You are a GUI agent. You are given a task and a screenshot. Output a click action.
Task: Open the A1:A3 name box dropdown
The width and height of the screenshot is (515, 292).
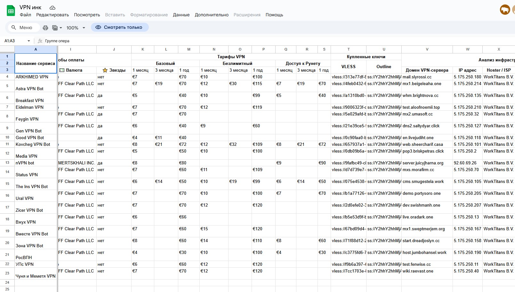point(29,41)
